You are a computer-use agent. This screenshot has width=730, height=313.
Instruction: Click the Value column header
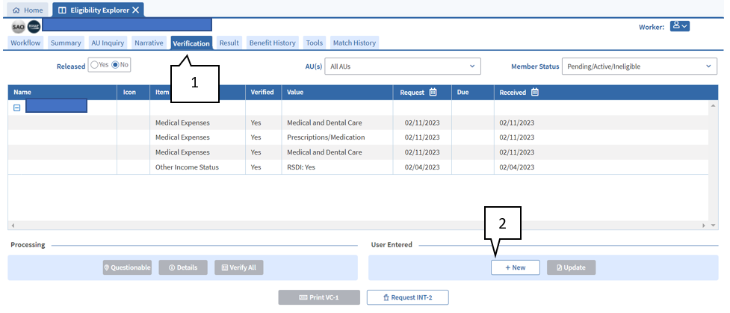pyautogui.click(x=337, y=92)
